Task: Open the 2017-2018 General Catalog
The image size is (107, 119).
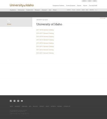Action: point(45,30)
